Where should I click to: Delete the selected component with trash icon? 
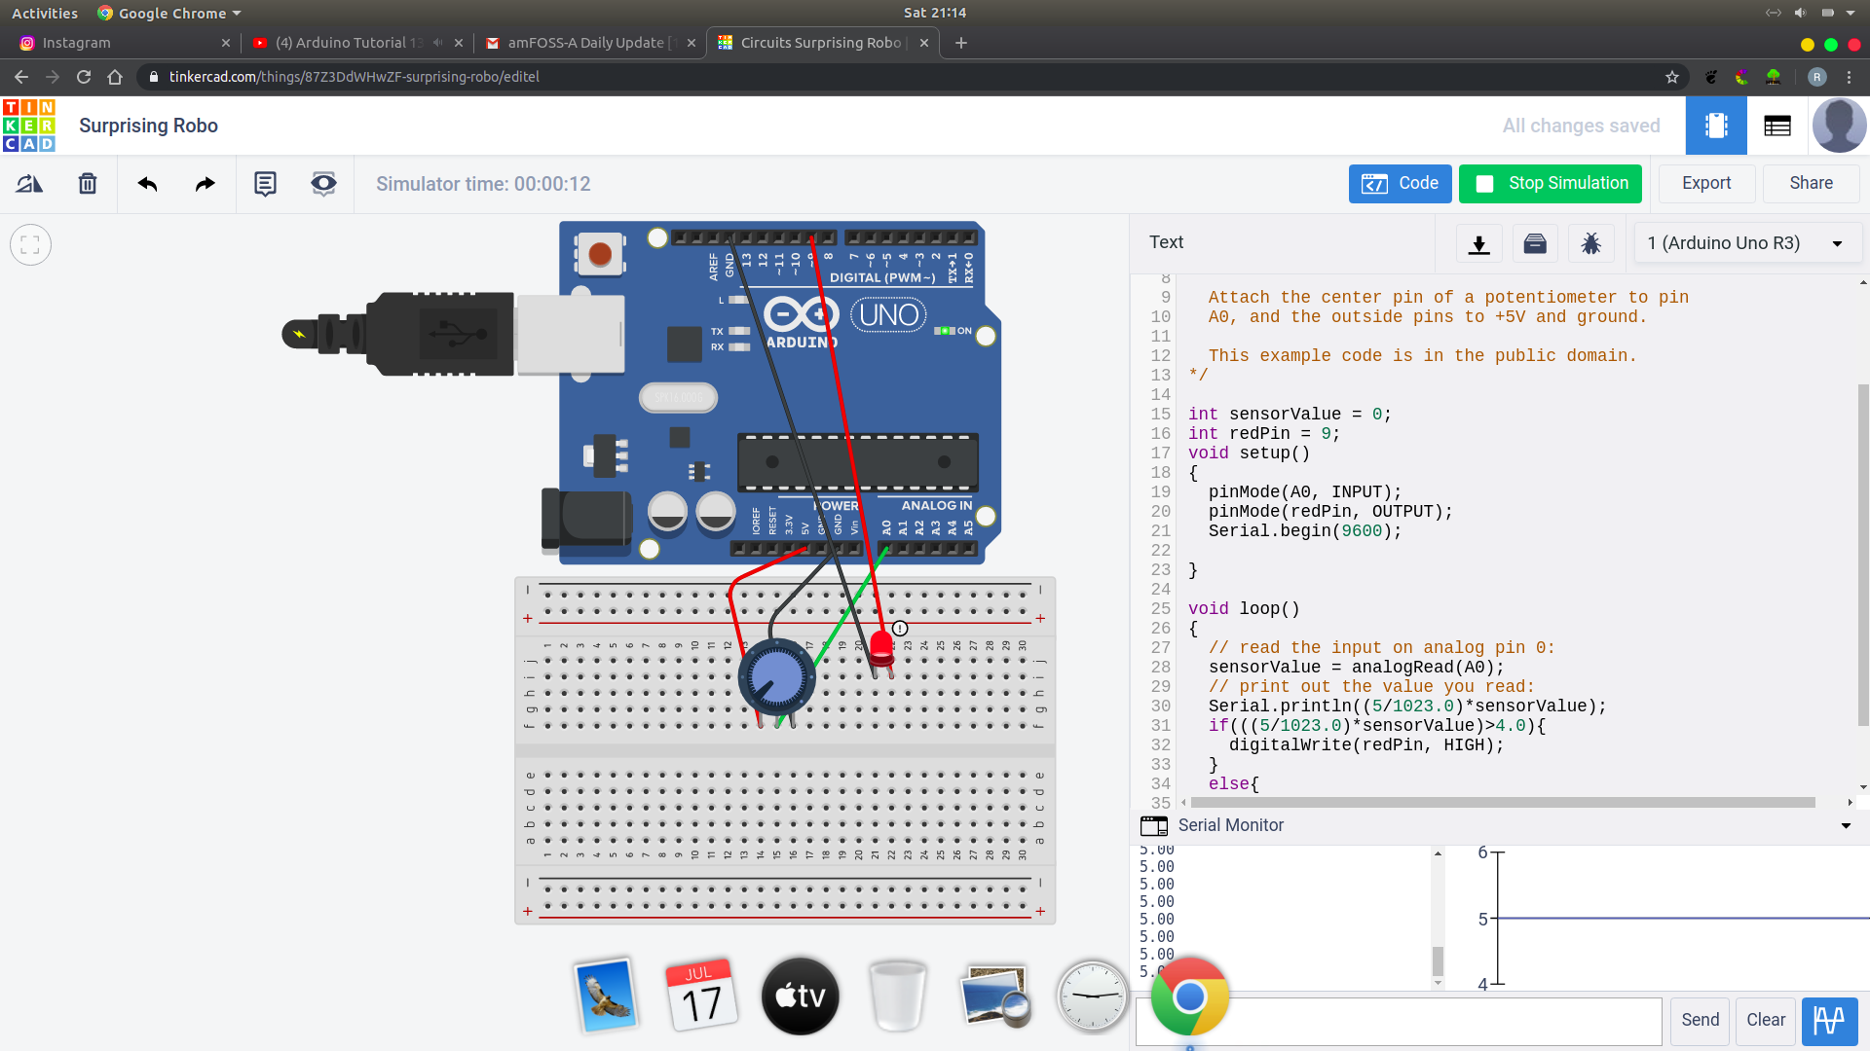point(88,184)
